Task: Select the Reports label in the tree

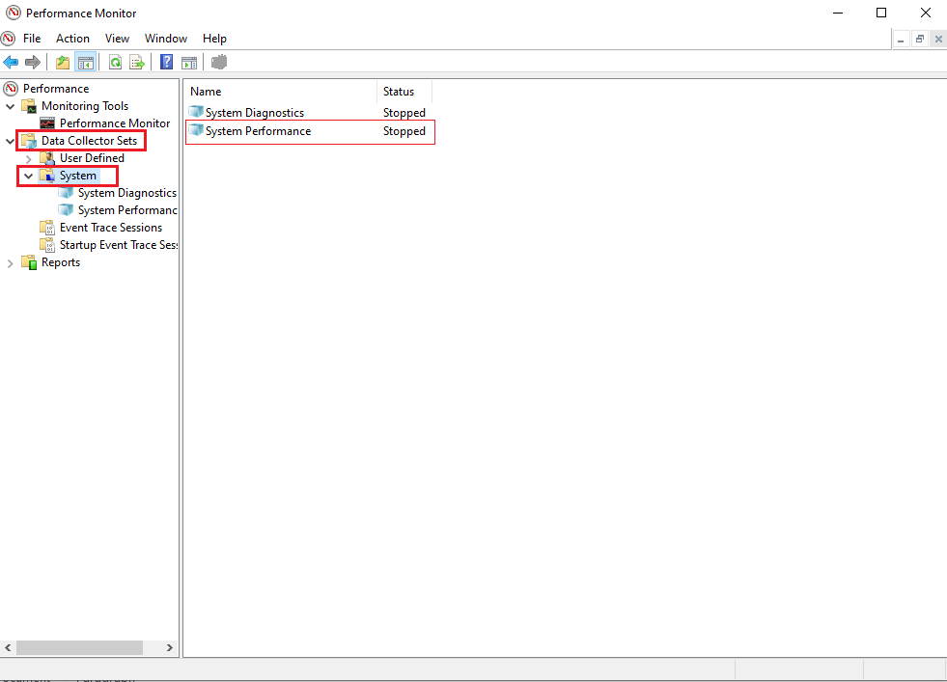Action: coord(61,262)
